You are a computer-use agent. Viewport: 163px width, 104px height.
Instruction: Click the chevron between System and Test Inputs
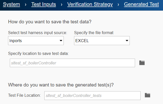point(26,4)
